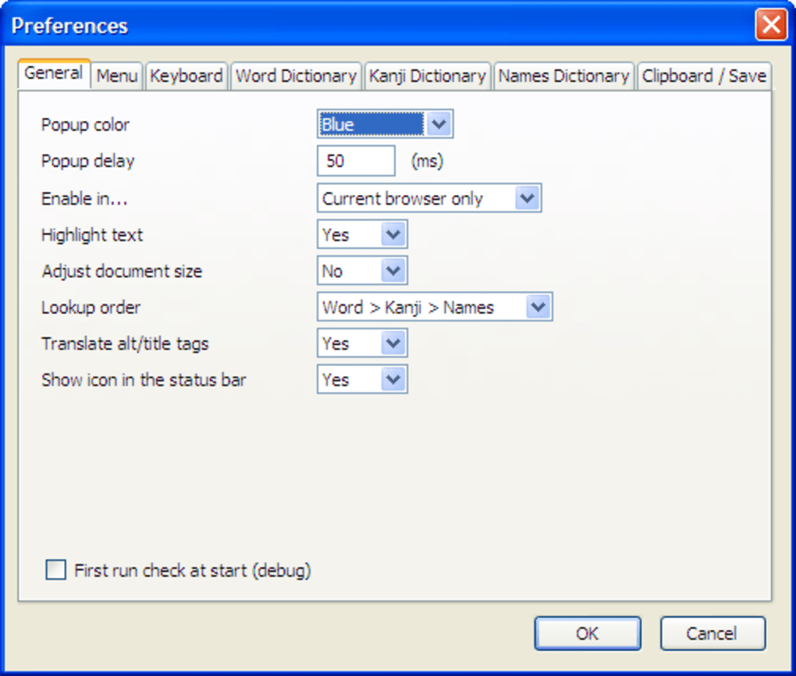Close the Preferences window
Screen dimensions: 796x676
click(770, 24)
